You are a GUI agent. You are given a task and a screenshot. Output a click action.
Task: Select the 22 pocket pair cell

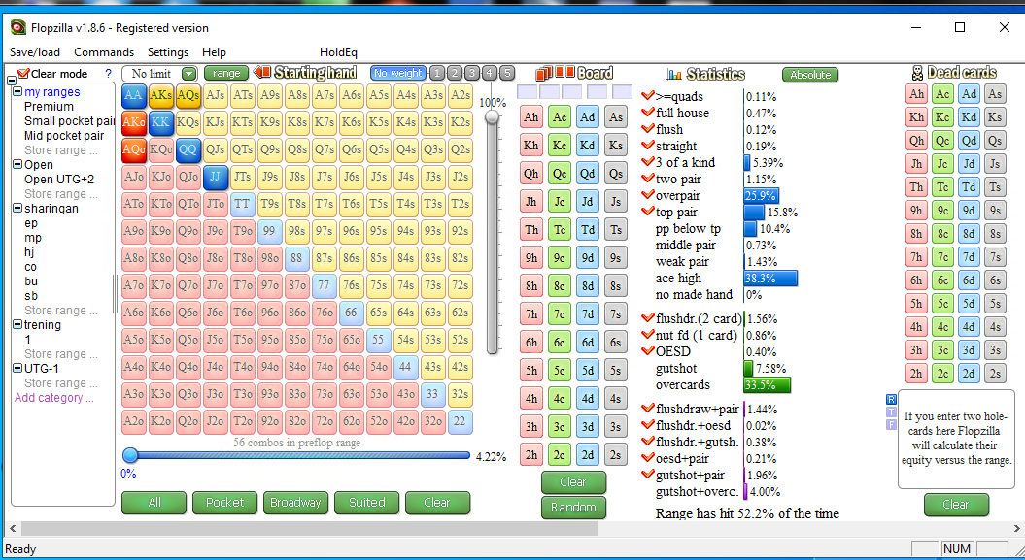coord(460,421)
